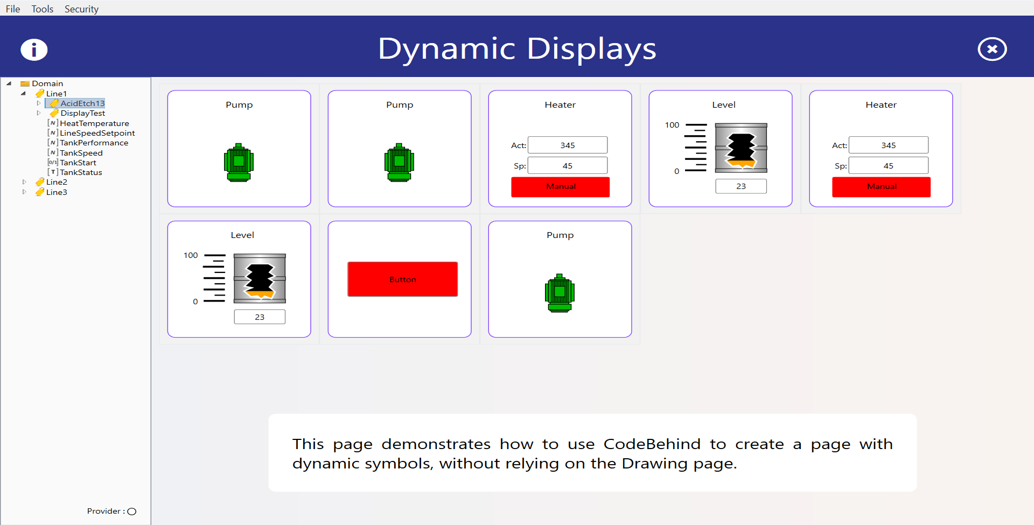The image size is (1034, 525).
Task: Open the File menu
Action: pyautogui.click(x=13, y=9)
